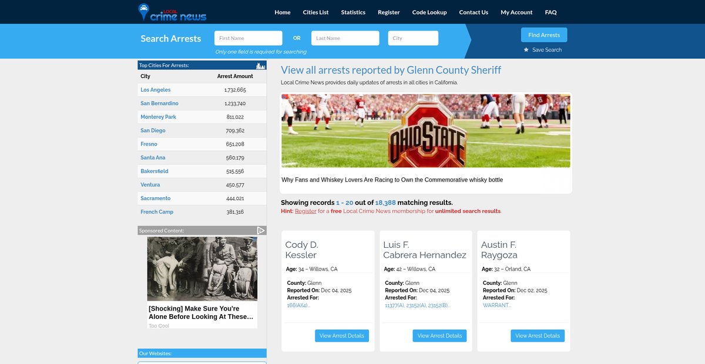Click the name Luis F. Cabrera Hernandez

pyautogui.click(x=425, y=250)
